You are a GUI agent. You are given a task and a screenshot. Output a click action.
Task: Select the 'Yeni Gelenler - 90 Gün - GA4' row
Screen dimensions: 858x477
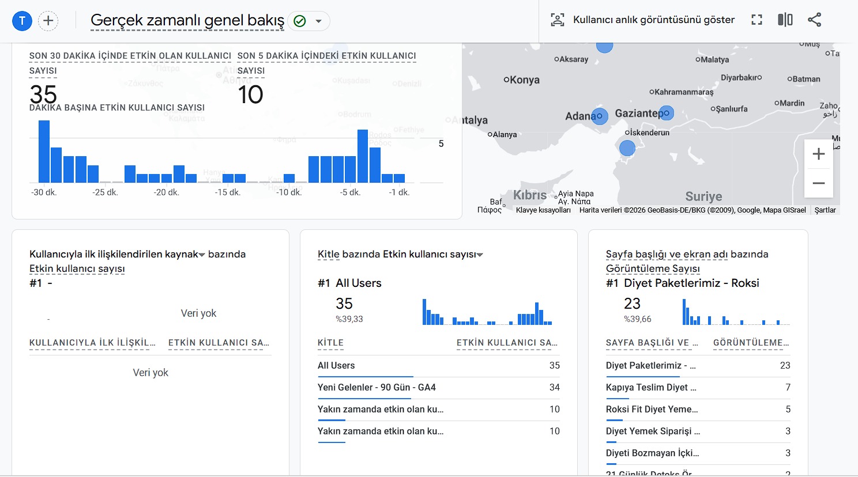pos(377,387)
